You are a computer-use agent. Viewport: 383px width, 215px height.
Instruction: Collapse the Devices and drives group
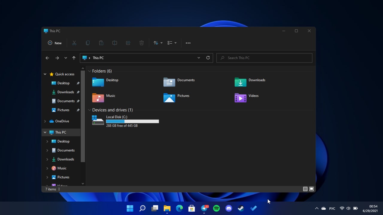(89, 110)
